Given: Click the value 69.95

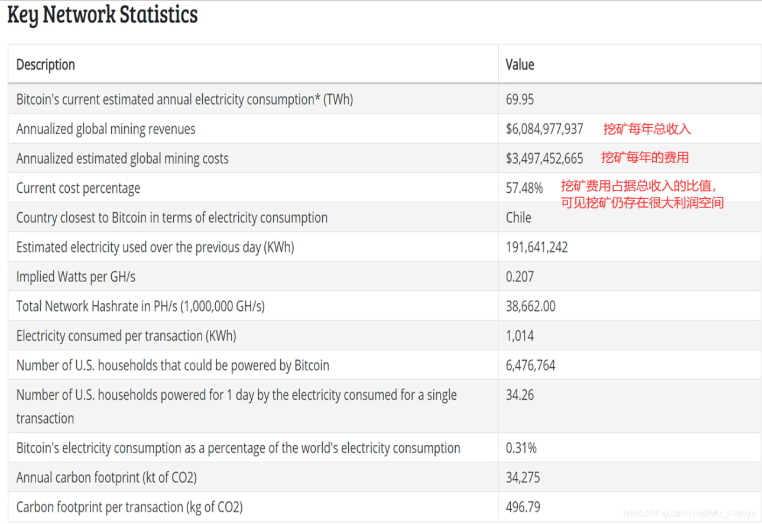Looking at the screenshot, I should (x=520, y=99).
